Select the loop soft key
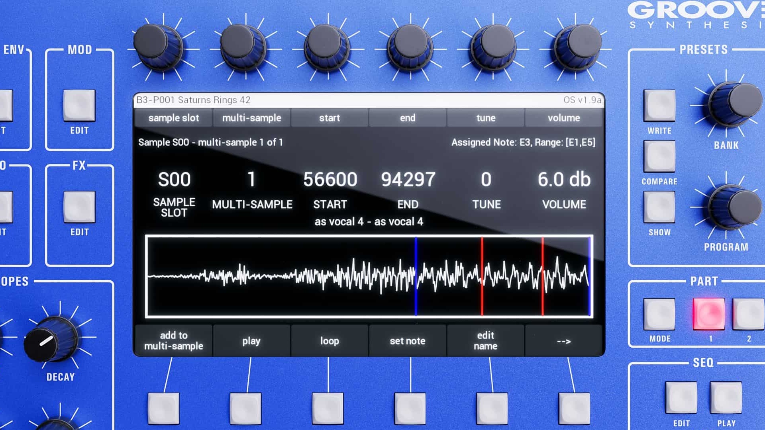The height and width of the screenshot is (430, 765). (x=329, y=341)
